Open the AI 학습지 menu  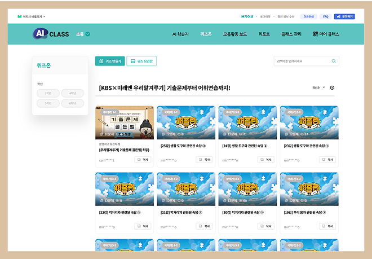coord(181,34)
